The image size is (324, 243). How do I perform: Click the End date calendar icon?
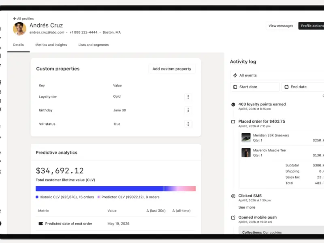pyautogui.click(x=286, y=87)
